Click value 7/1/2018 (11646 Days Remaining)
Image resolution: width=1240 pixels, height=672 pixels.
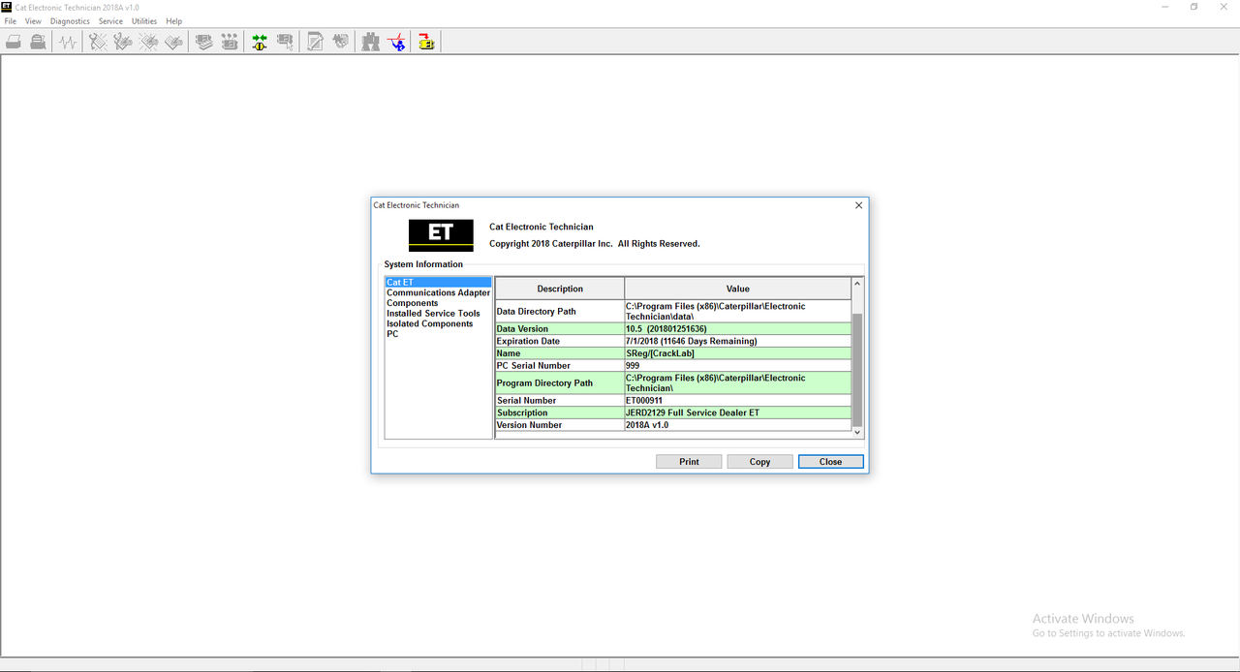pos(738,342)
